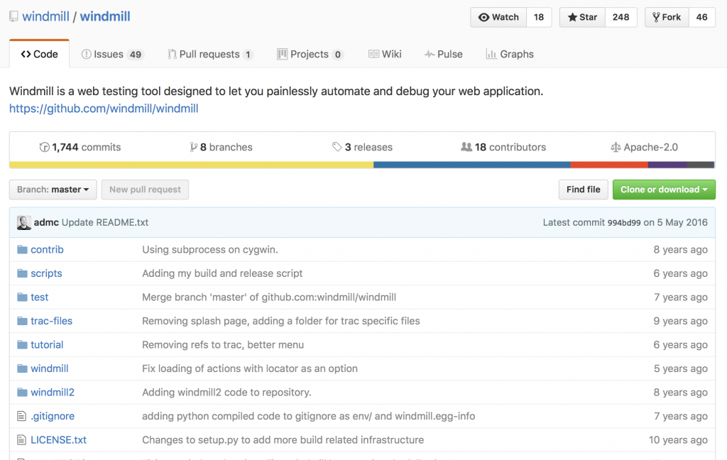Image resolution: width=727 pixels, height=460 pixels.
Task: Click the language breakdown color bar
Action: point(363,164)
